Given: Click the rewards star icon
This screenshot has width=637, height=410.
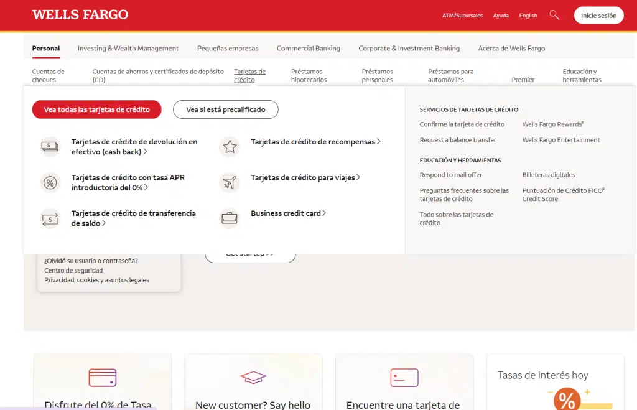Looking at the screenshot, I should [x=230, y=147].
